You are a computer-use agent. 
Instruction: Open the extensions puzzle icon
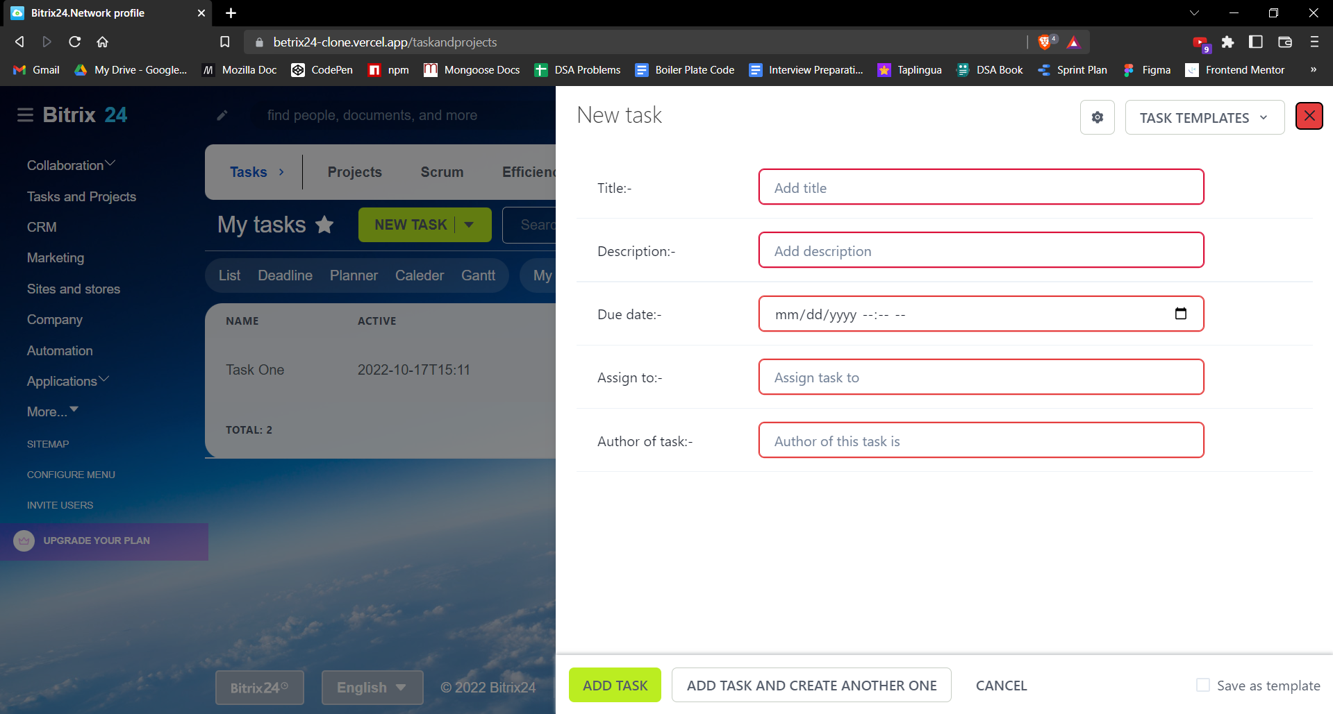coord(1228,42)
